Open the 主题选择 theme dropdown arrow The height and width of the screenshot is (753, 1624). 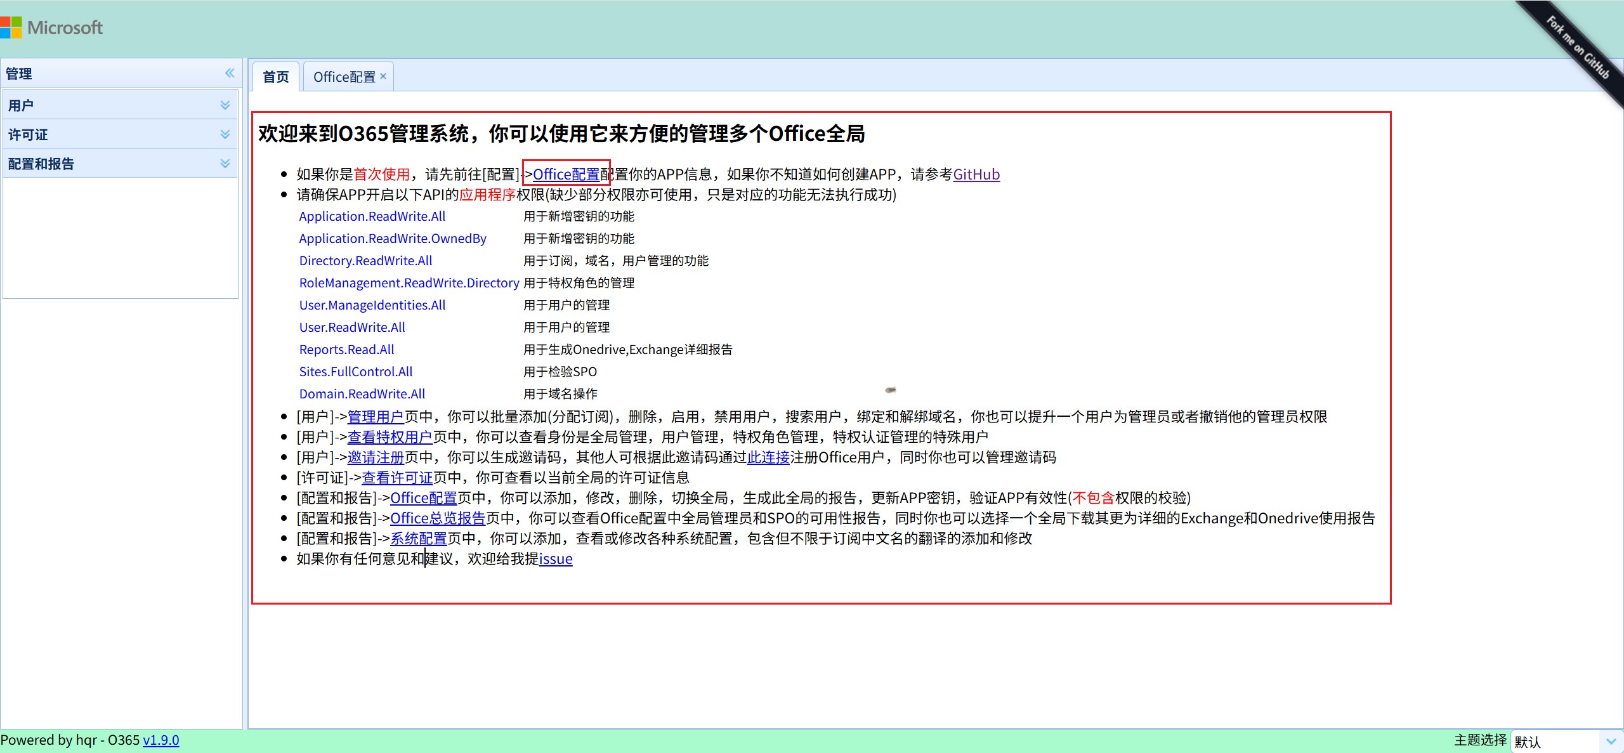(x=1611, y=741)
